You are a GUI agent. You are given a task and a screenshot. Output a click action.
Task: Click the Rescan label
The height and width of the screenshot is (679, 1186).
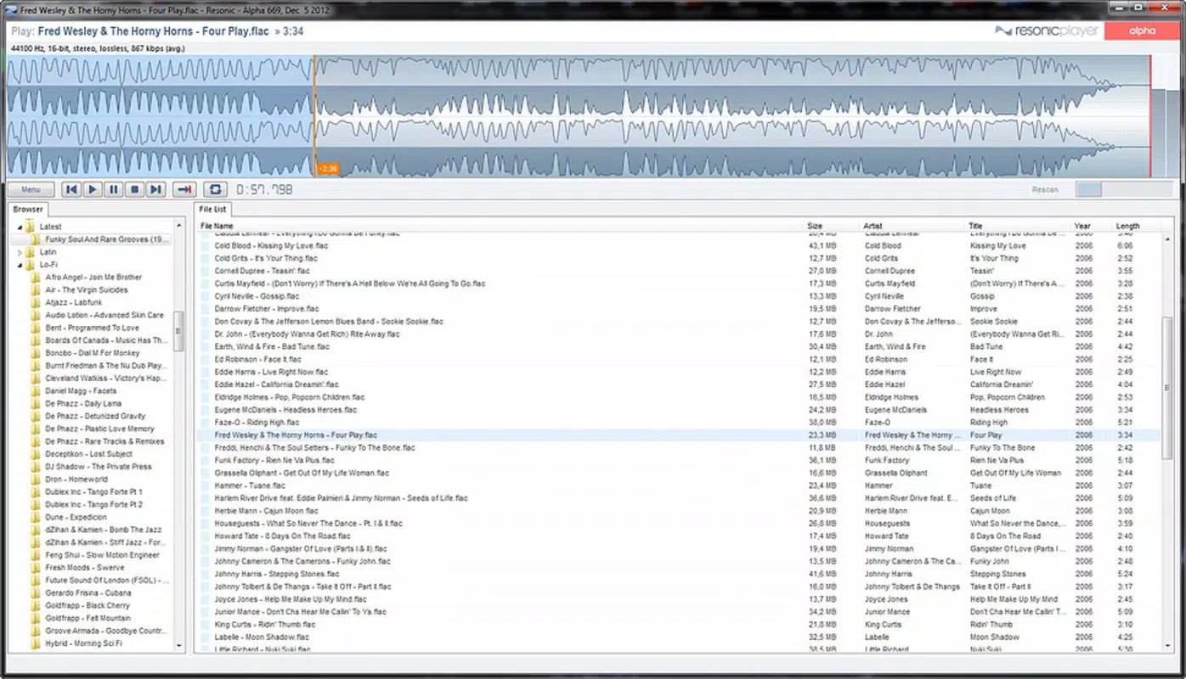1045,190
